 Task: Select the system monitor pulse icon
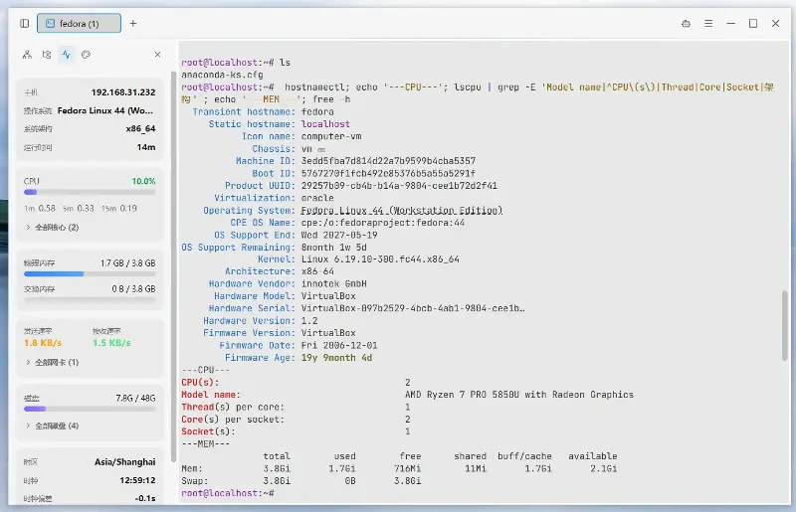pos(67,55)
